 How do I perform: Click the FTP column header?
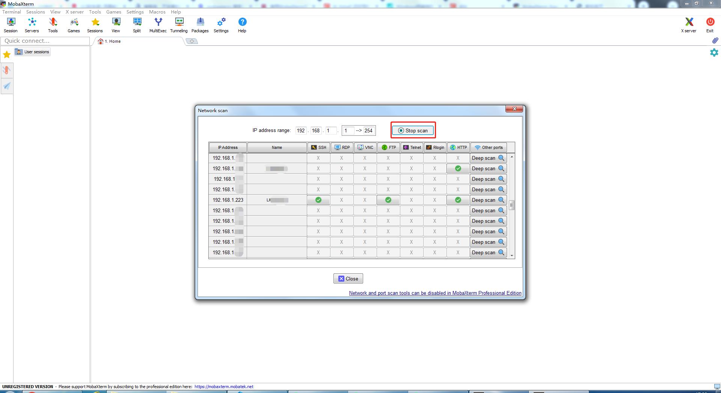[388, 147]
